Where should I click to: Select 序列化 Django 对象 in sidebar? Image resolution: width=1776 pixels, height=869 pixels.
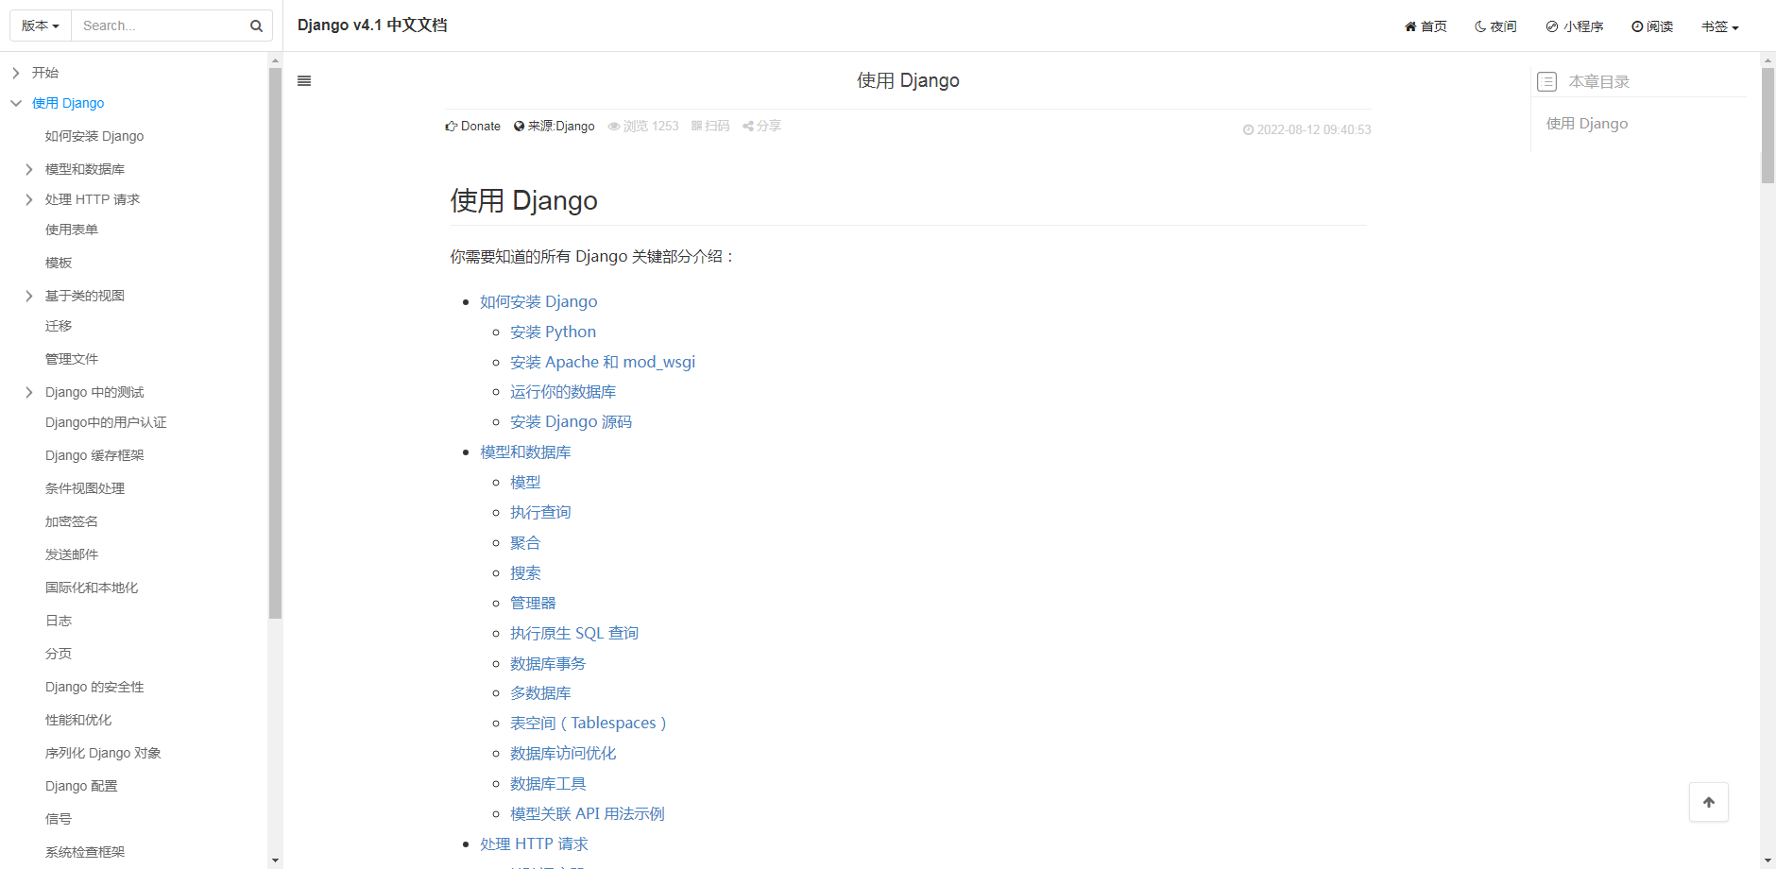click(103, 753)
